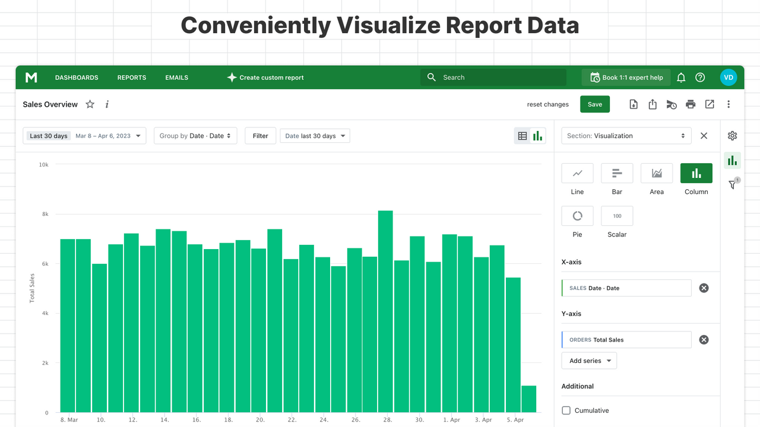Switch to the EMAILS section

point(176,77)
